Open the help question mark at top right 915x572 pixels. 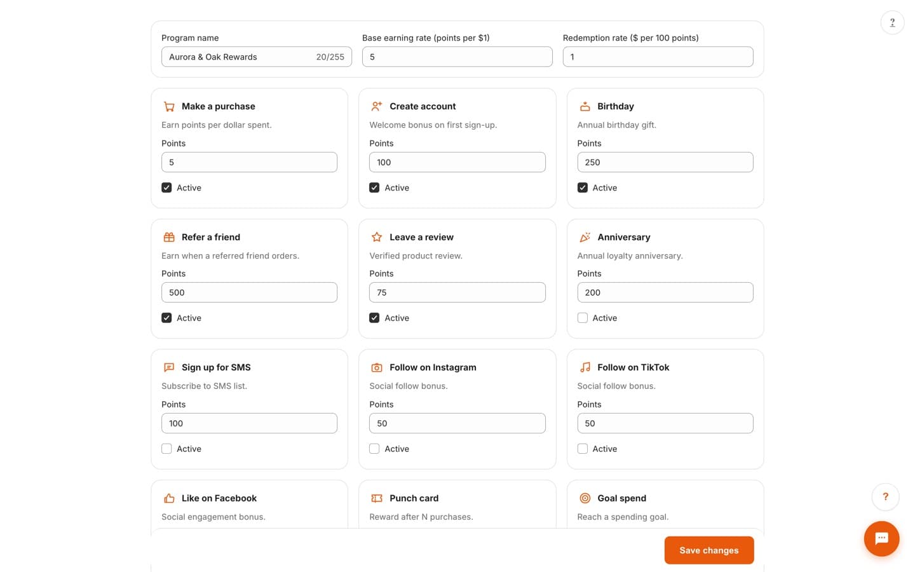click(x=892, y=23)
